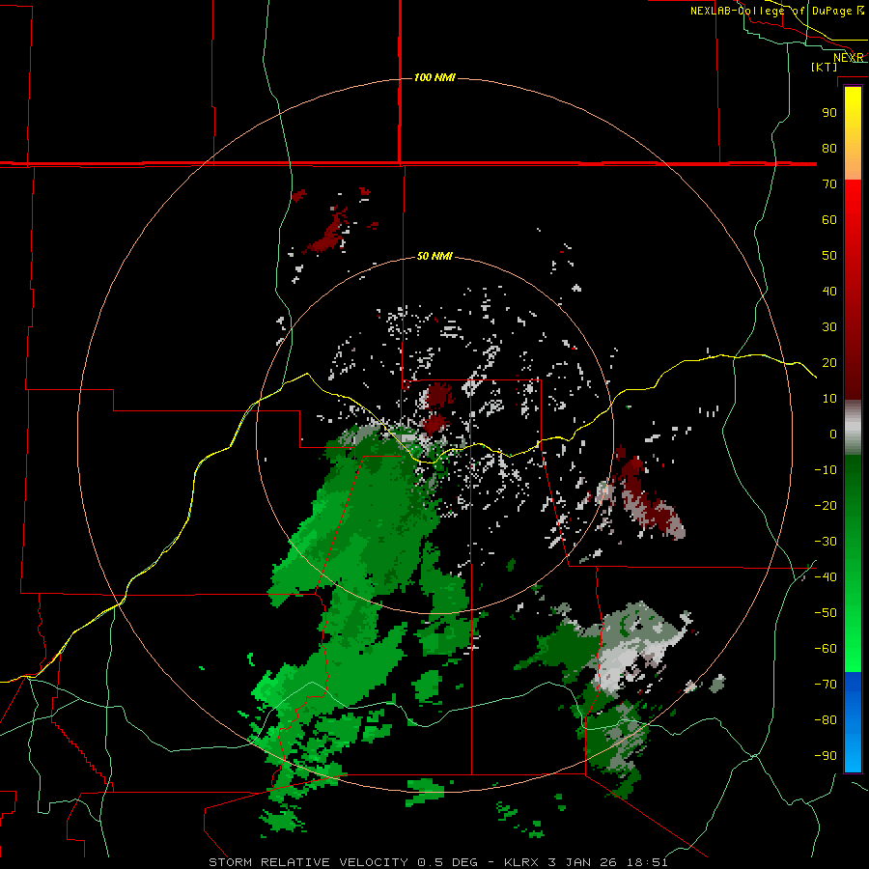This screenshot has height=869, width=869.
Task: Click the NEXR label above the scale
Action: [849, 58]
